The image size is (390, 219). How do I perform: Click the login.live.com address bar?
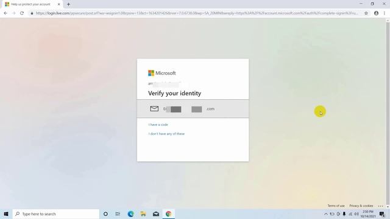pos(196,13)
